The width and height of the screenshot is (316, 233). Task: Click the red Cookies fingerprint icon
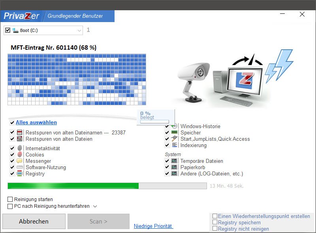(19, 154)
